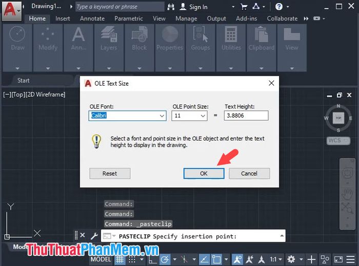359x266 pixels.
Task: Toggle clean screen icon in status bar
Action: (338, 259)
